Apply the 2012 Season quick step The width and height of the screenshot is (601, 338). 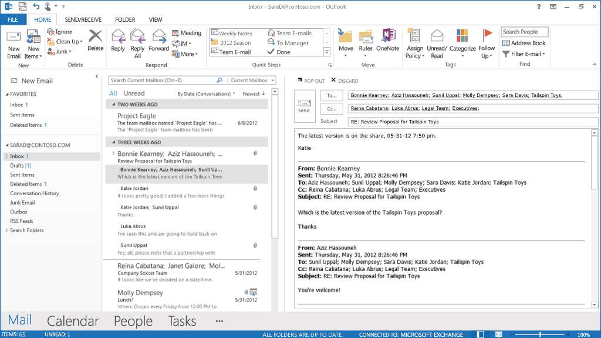coord(231,43)
